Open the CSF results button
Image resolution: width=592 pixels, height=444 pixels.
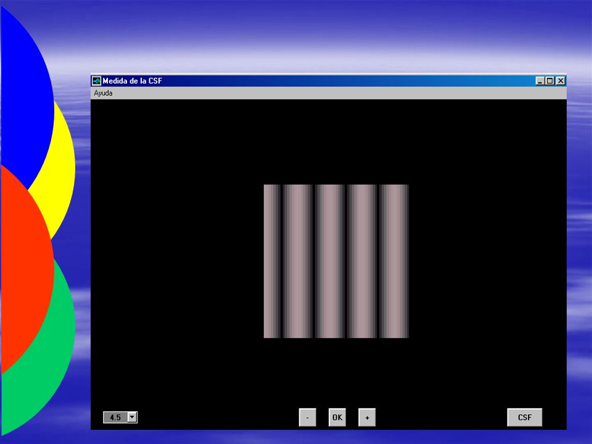[x=524, y=417]
